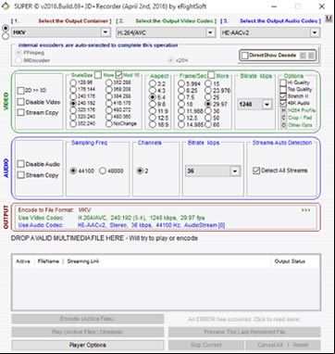Toggle the 2D >> 3D checkbox
This screenshot has height=354, width=335.
pyautogui.click(x=20, y=91)
